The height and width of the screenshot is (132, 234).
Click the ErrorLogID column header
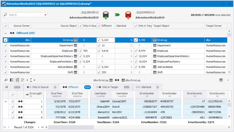[34, 94]
